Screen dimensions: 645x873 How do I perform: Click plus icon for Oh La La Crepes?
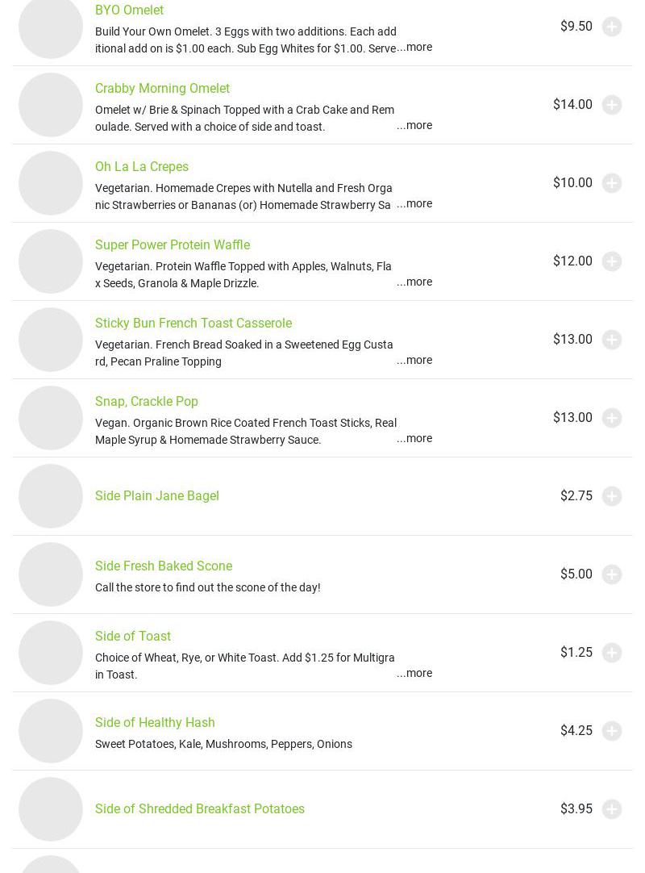(x=612, y=183)
